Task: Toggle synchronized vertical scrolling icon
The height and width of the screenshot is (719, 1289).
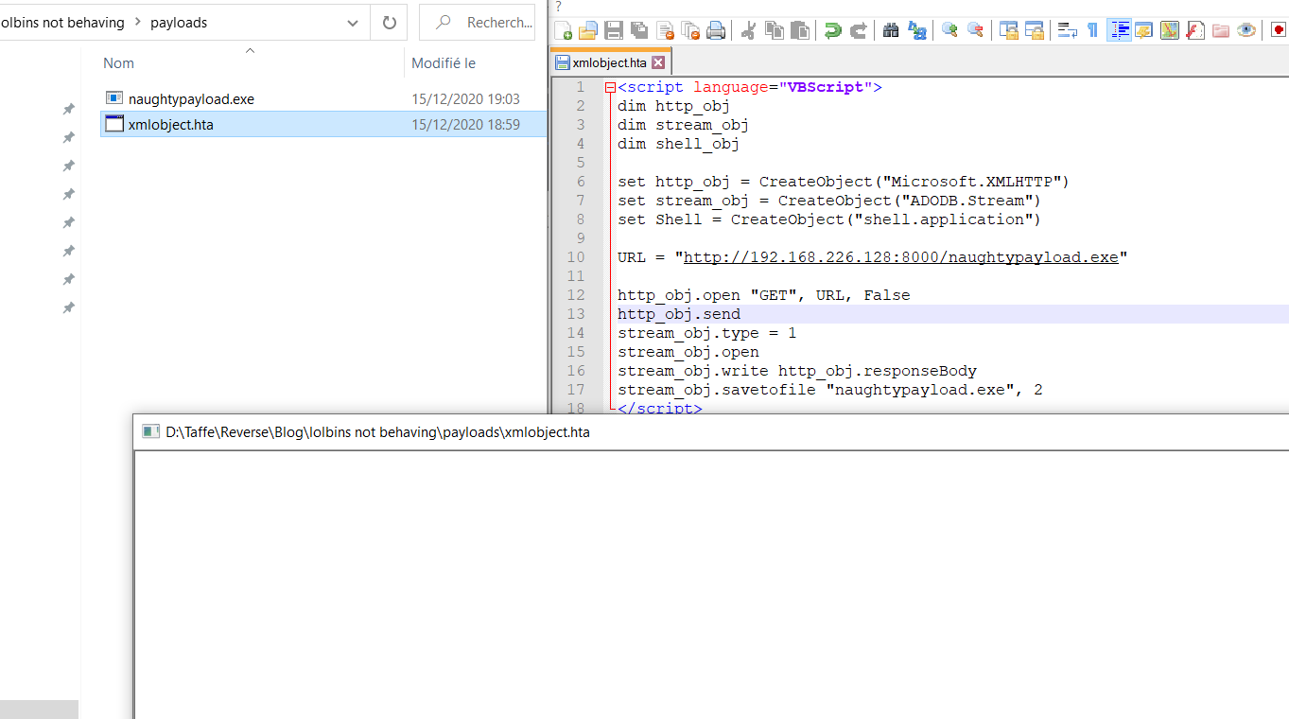Action: pos(1008,30)
